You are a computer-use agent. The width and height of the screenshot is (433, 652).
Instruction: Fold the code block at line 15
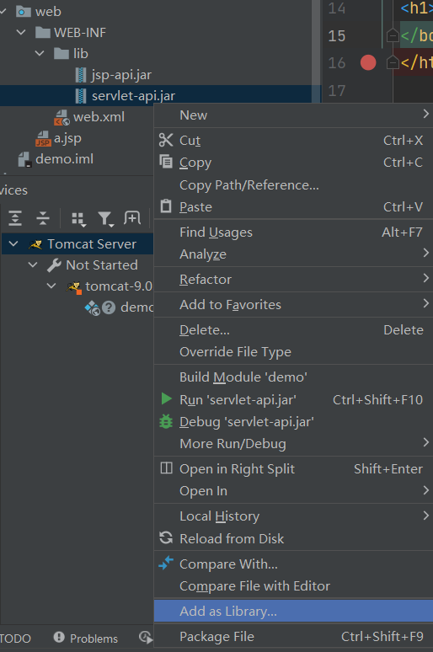[393, 35]
